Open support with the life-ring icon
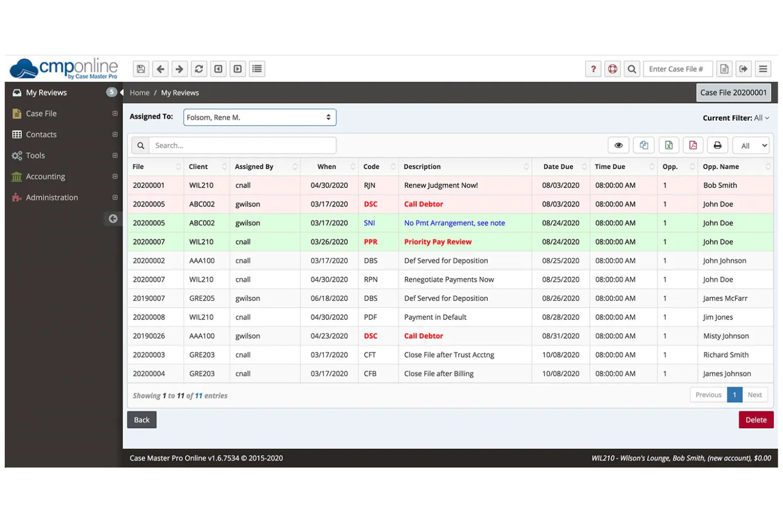Viewport: 783px width, 522px height. (612, 68)
